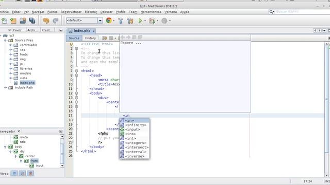Open the Run Project dropdown arrow

tap(145, 21)
